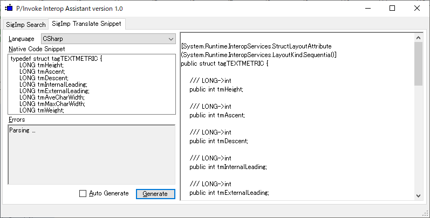Click the 'LONG tmMaxCharWidth;' snippet line

tap(52, 104)
